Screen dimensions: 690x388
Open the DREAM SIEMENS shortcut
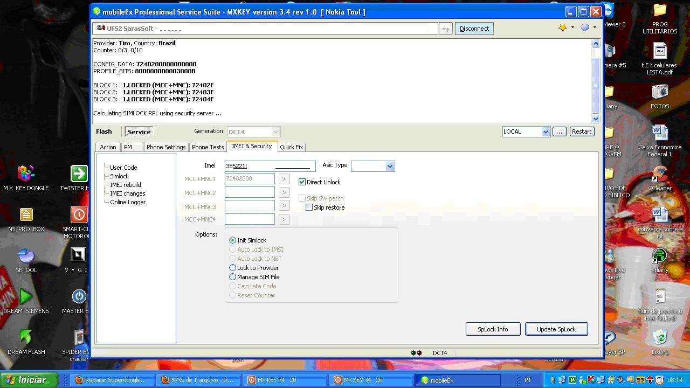click(x=26, y=301)
